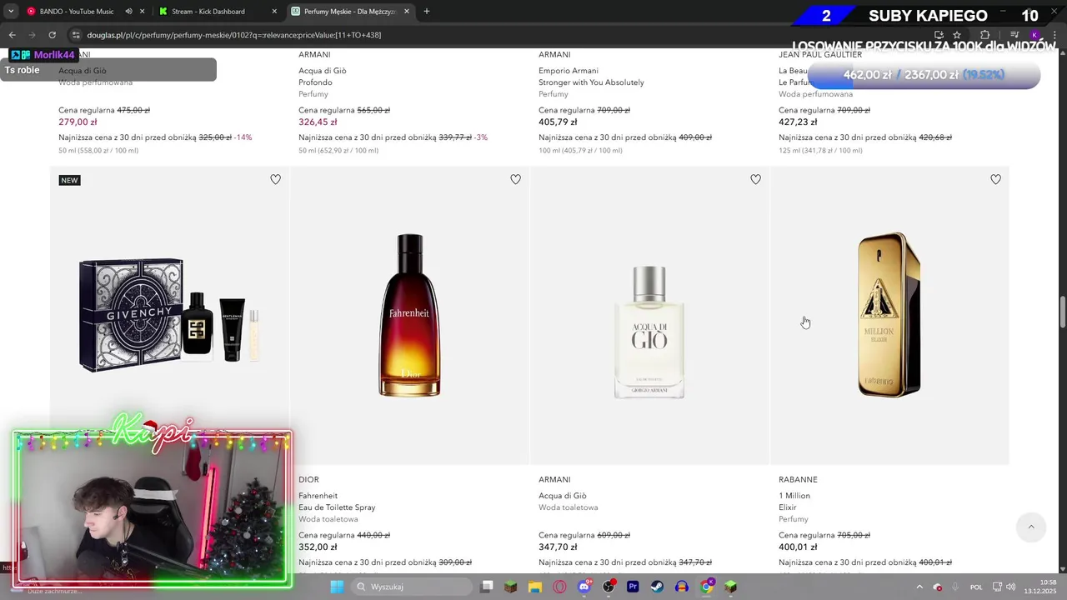Click the NEW badge on Givenchy card
The height and width of the screenshot is (600, 1067).
(x=69, y=180)
